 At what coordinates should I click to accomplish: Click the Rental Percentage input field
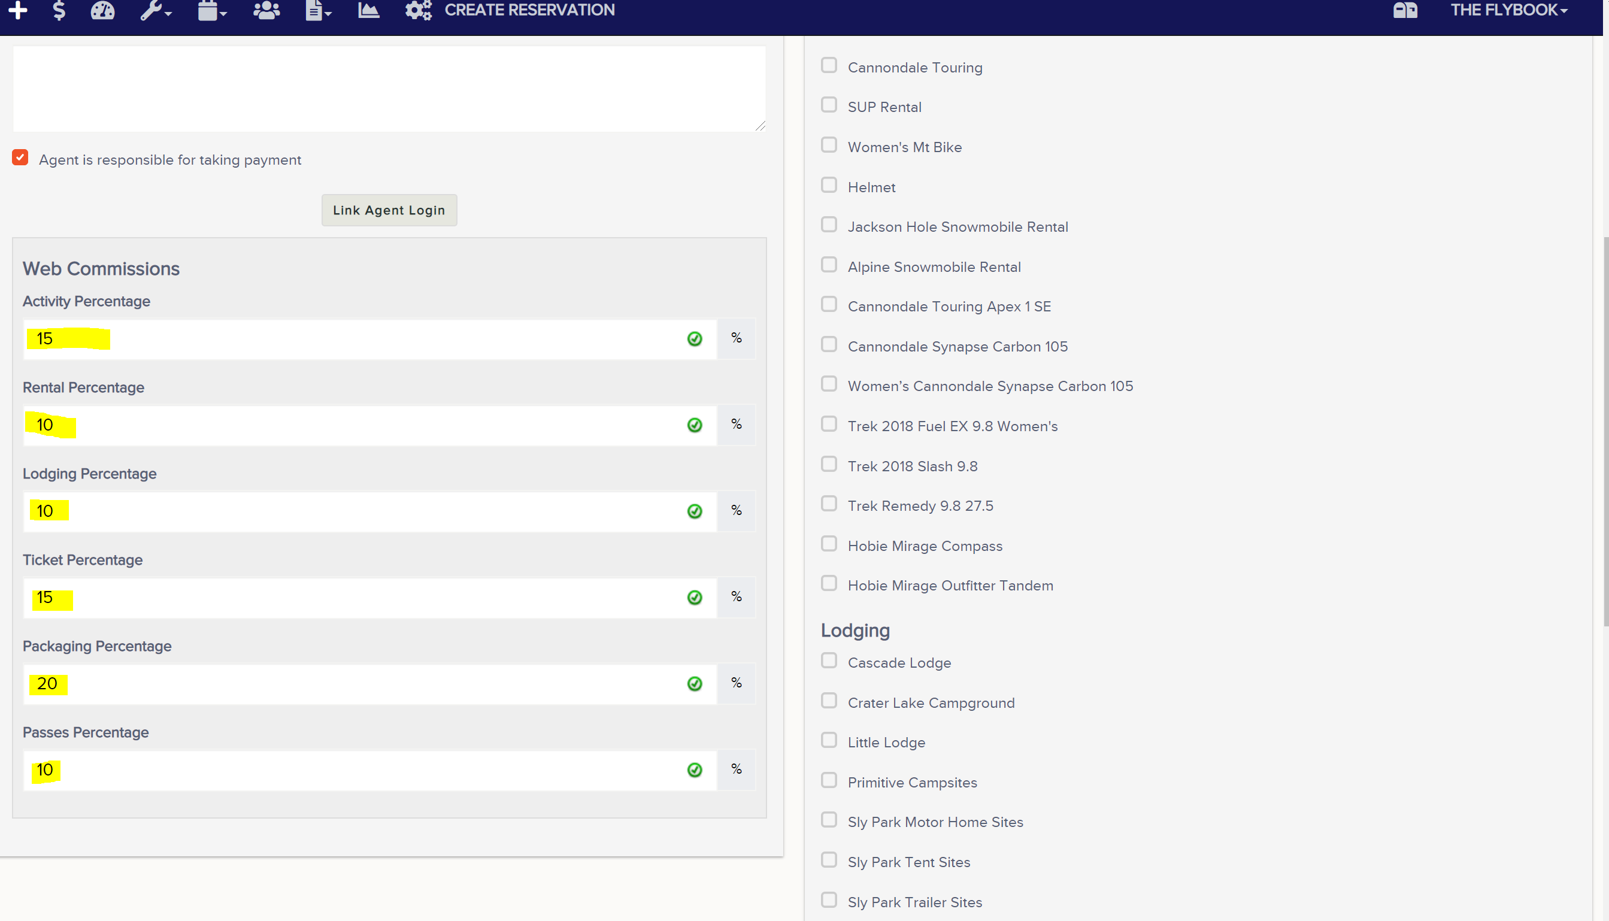[x=370, y=425]
